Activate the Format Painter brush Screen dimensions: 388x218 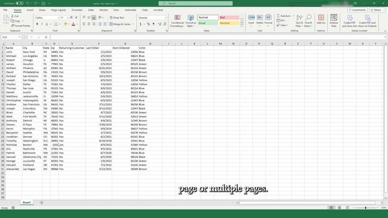tap(20, 25)
